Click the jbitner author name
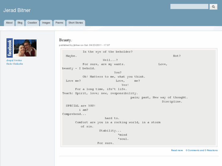The height and width of the screenshot is (166, 222). pyautogui.click(x=77, y=45)
